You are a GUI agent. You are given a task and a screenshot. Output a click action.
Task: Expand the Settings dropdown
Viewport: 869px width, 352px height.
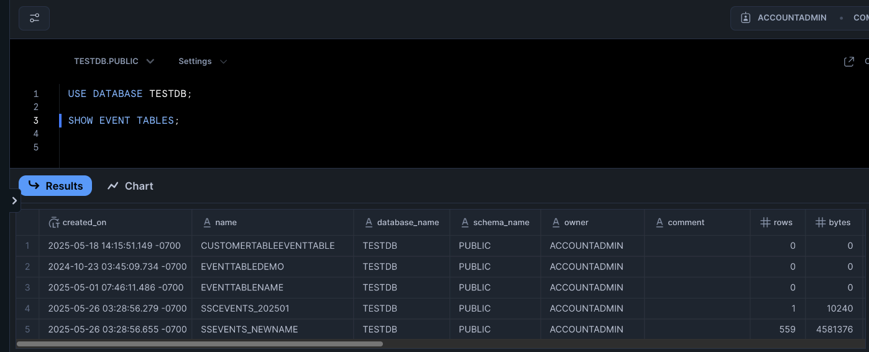(x=203, y=61)
